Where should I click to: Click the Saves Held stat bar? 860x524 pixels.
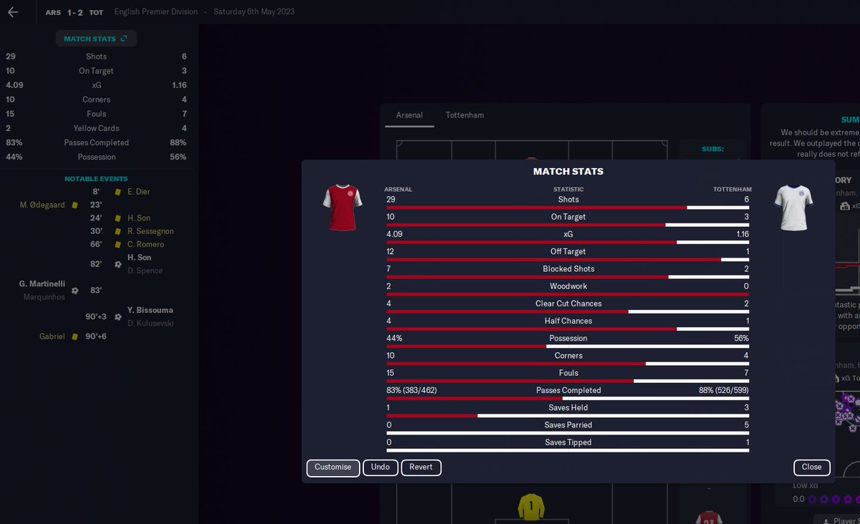(x=568, y=416)
